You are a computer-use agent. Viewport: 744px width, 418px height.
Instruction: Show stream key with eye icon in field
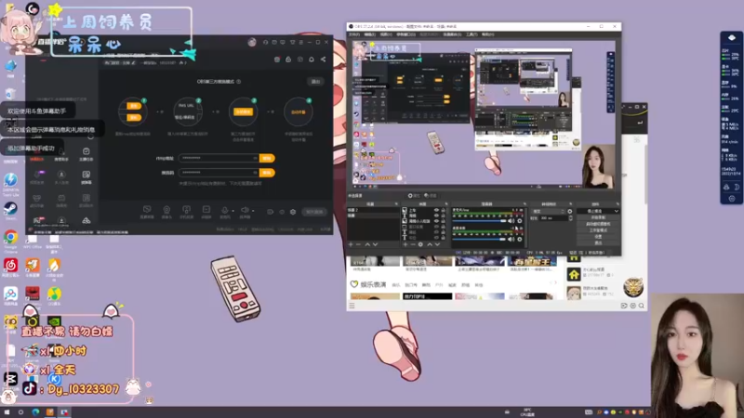click(x=255, y=173)
